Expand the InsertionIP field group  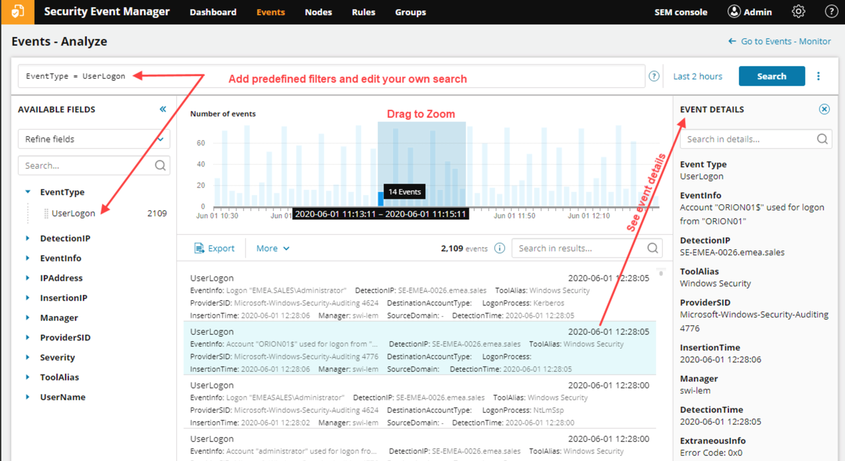[x=28, y=298]
